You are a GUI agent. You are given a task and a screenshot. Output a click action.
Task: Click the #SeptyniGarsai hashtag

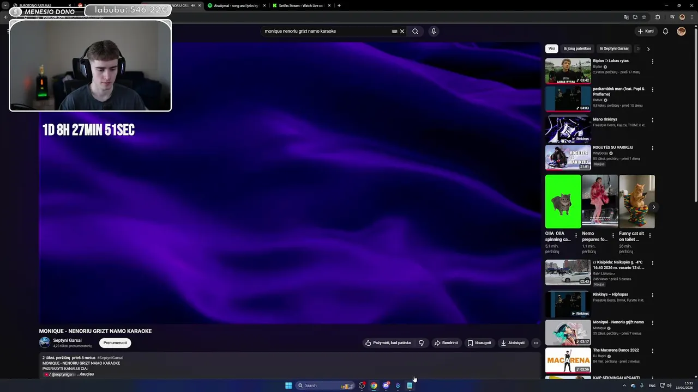(110, 358)
